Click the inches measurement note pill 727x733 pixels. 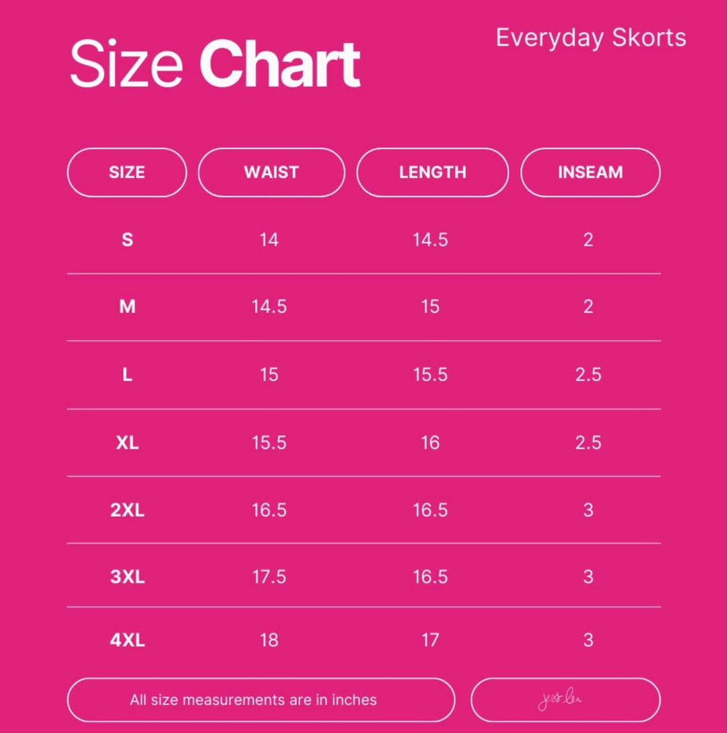tap(261, 700)
